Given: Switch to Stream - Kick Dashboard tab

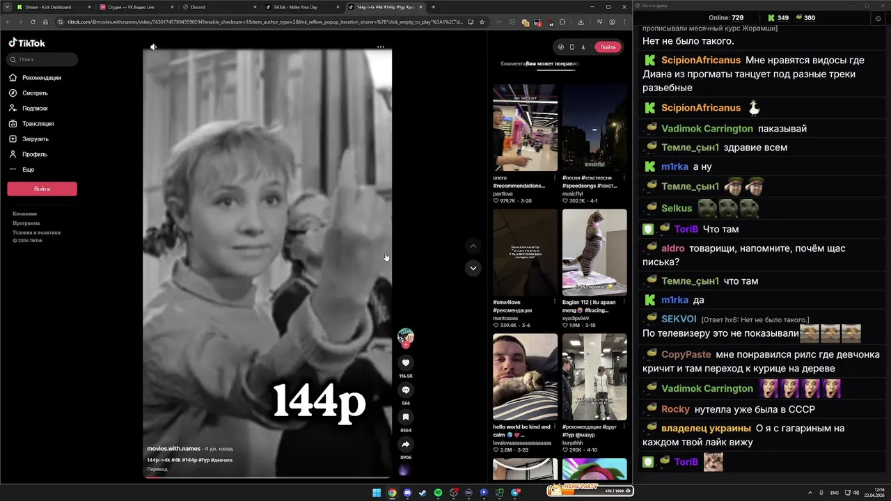Looking at the screenshot, I should pyautogui.click(x=54, y=7).
